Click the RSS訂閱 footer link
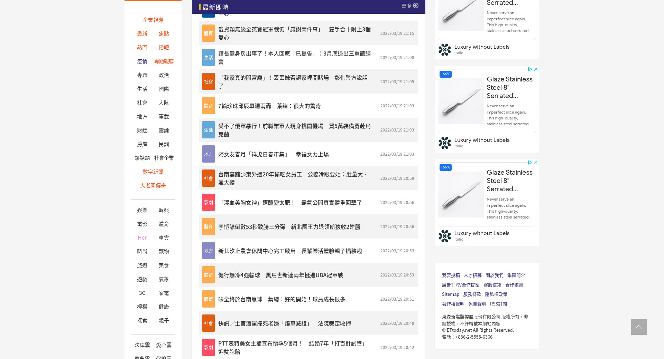Screen dimensions: 664x359 [x=498, y=304]
